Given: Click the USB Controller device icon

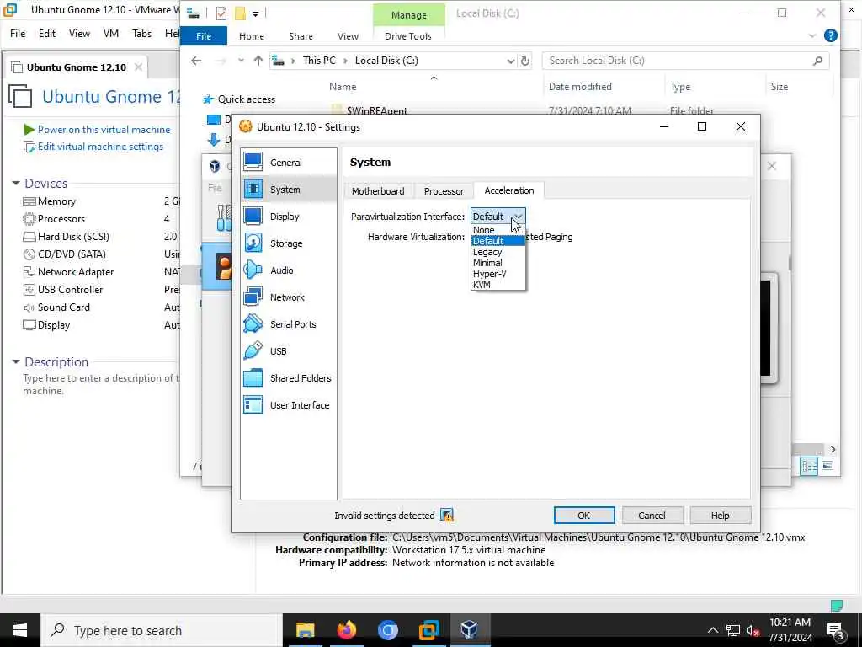Looking at the screenshot, I should click(29, 290).
